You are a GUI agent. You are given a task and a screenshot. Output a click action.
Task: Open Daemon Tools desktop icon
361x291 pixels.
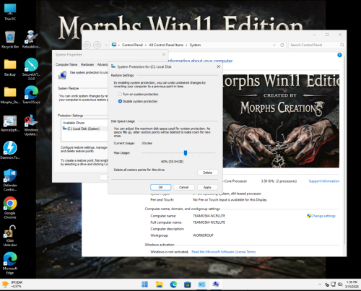pos(10,150)
